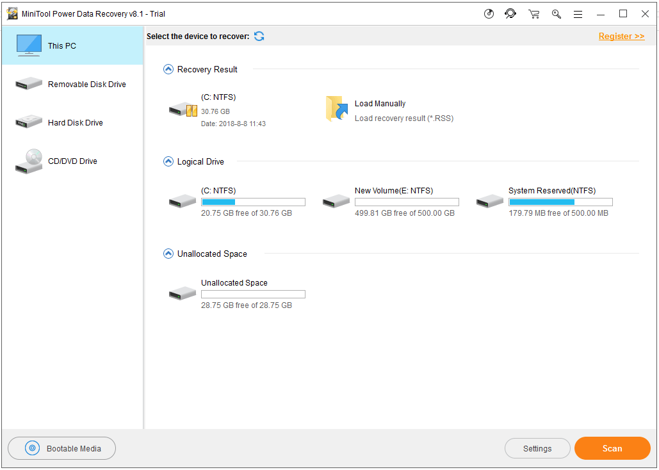Click the refresh device list icon

pyautogui.click(x=259, y=36)
